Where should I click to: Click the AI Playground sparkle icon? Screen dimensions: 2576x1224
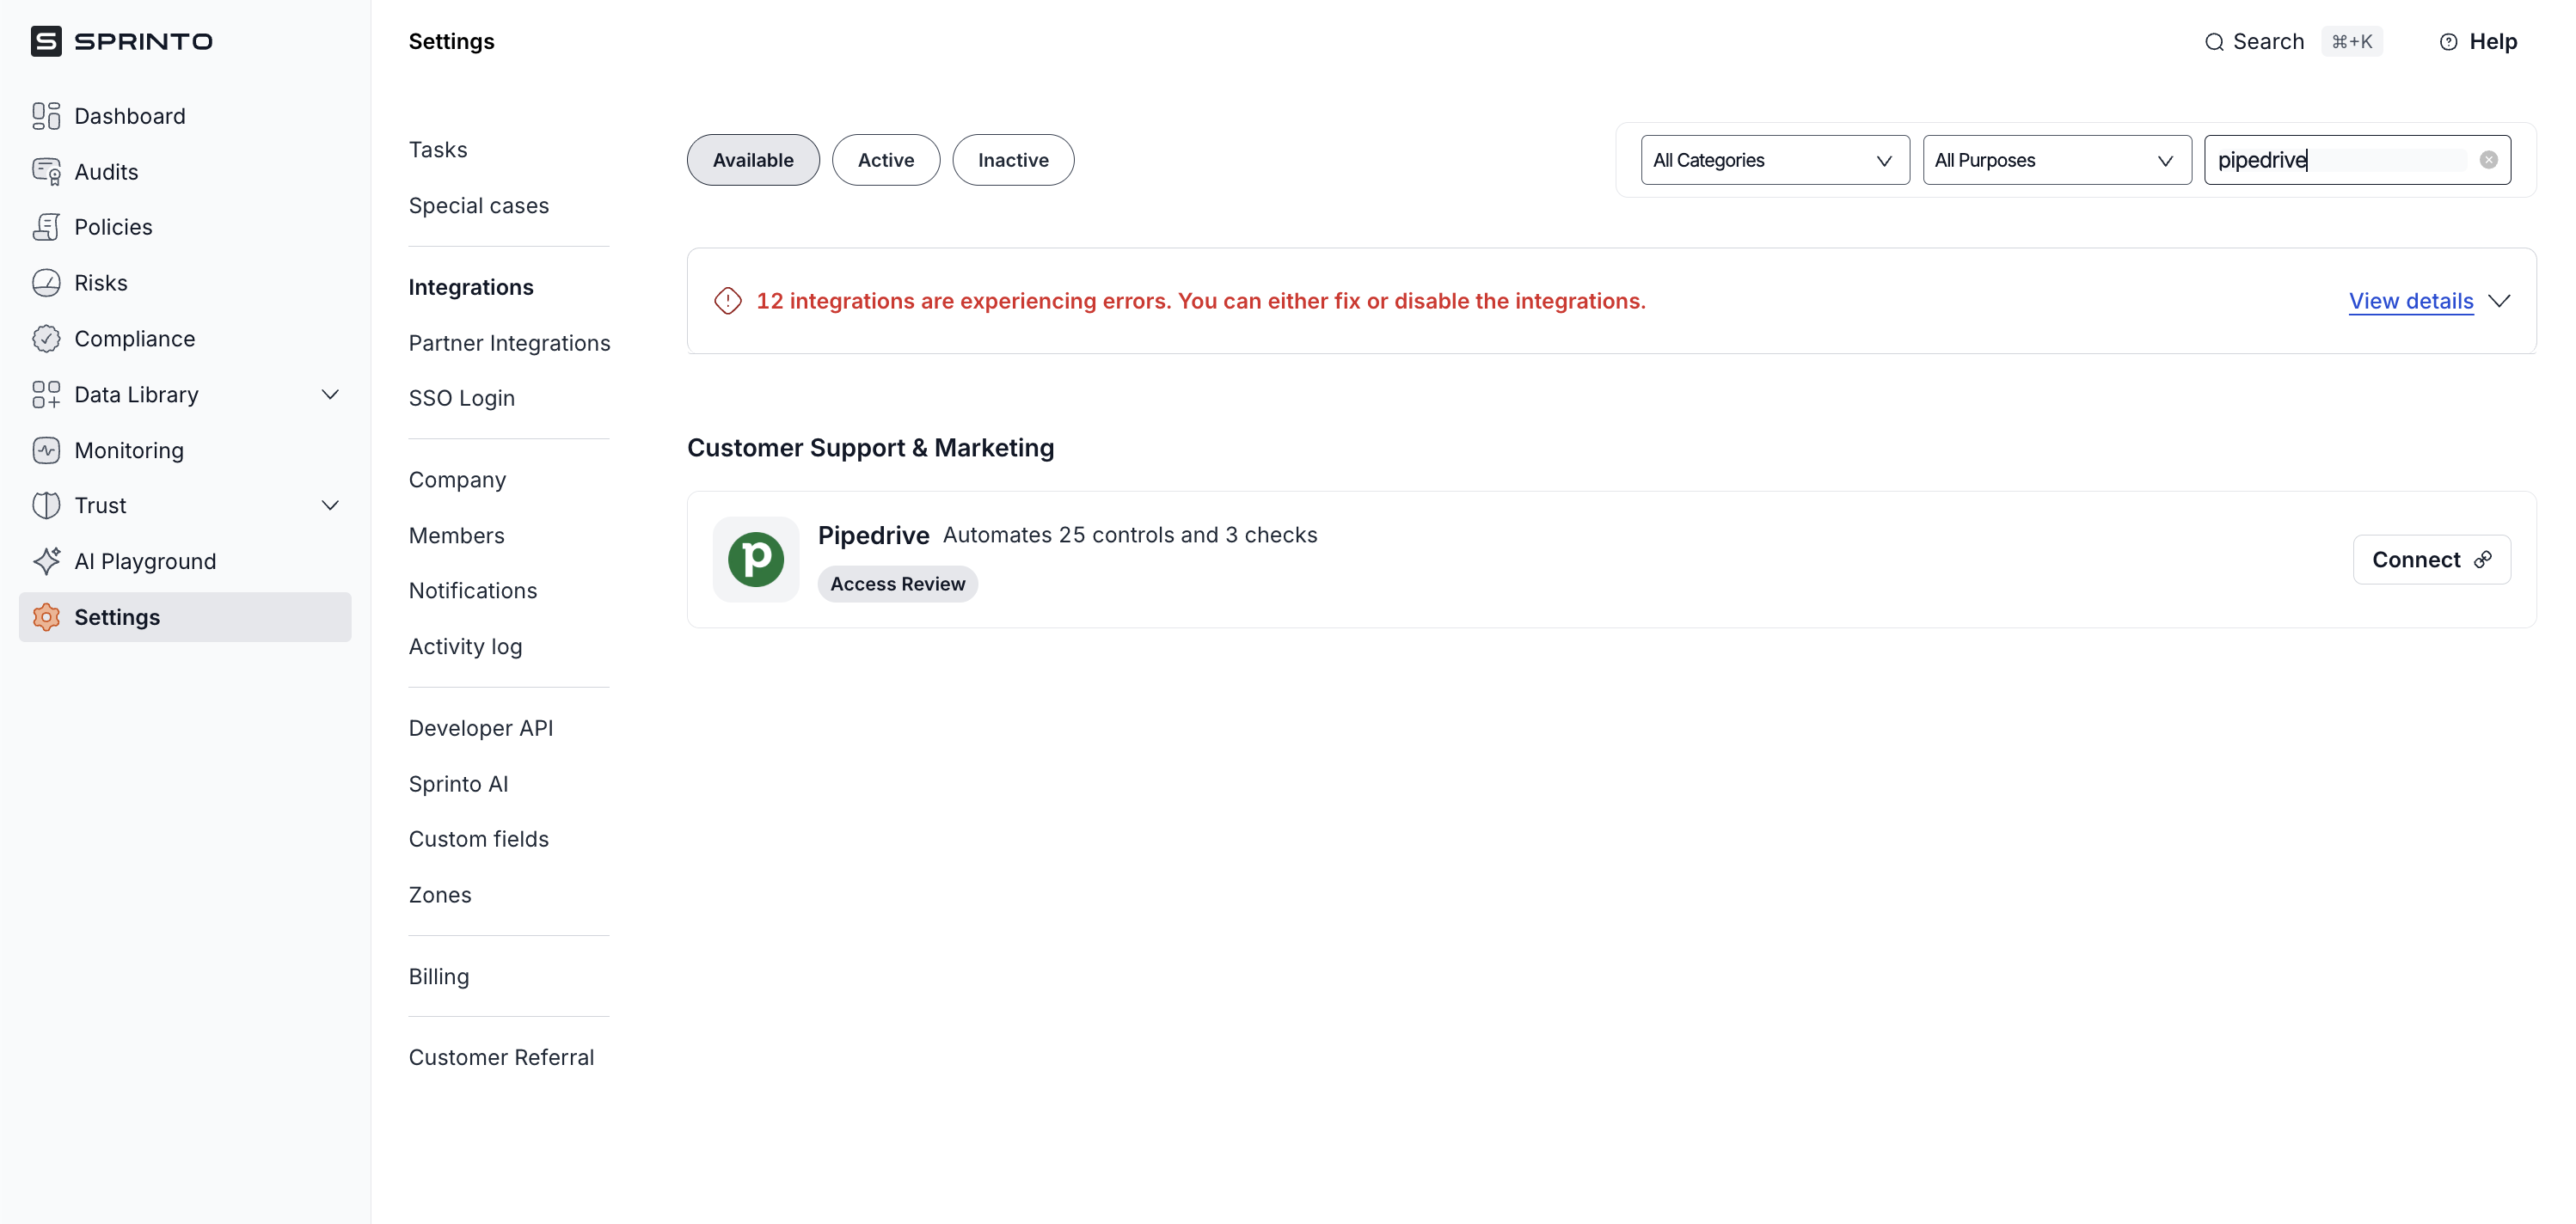pos(46,561)
